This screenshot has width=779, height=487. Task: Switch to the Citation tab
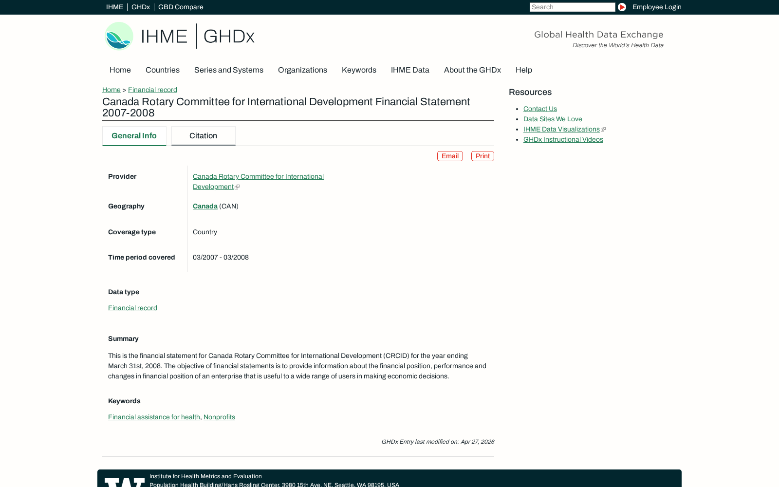204,136
